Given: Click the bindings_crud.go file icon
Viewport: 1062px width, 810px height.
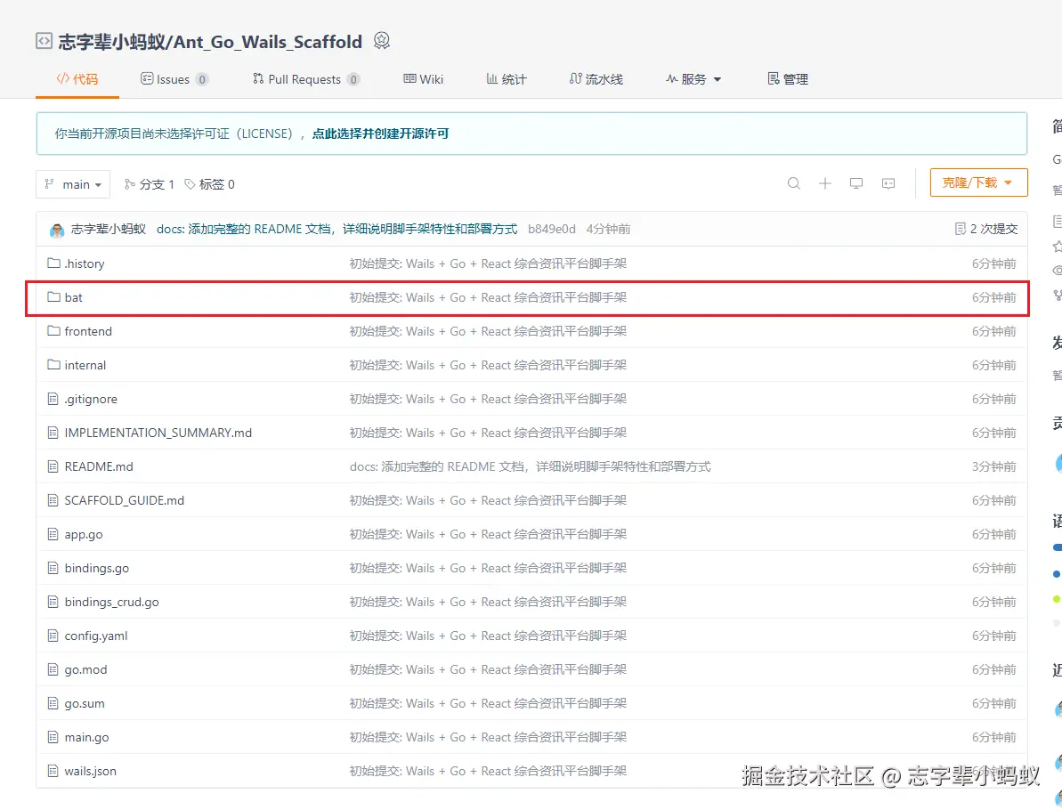Looking at the screenshot, I should (x=53, y=602).
